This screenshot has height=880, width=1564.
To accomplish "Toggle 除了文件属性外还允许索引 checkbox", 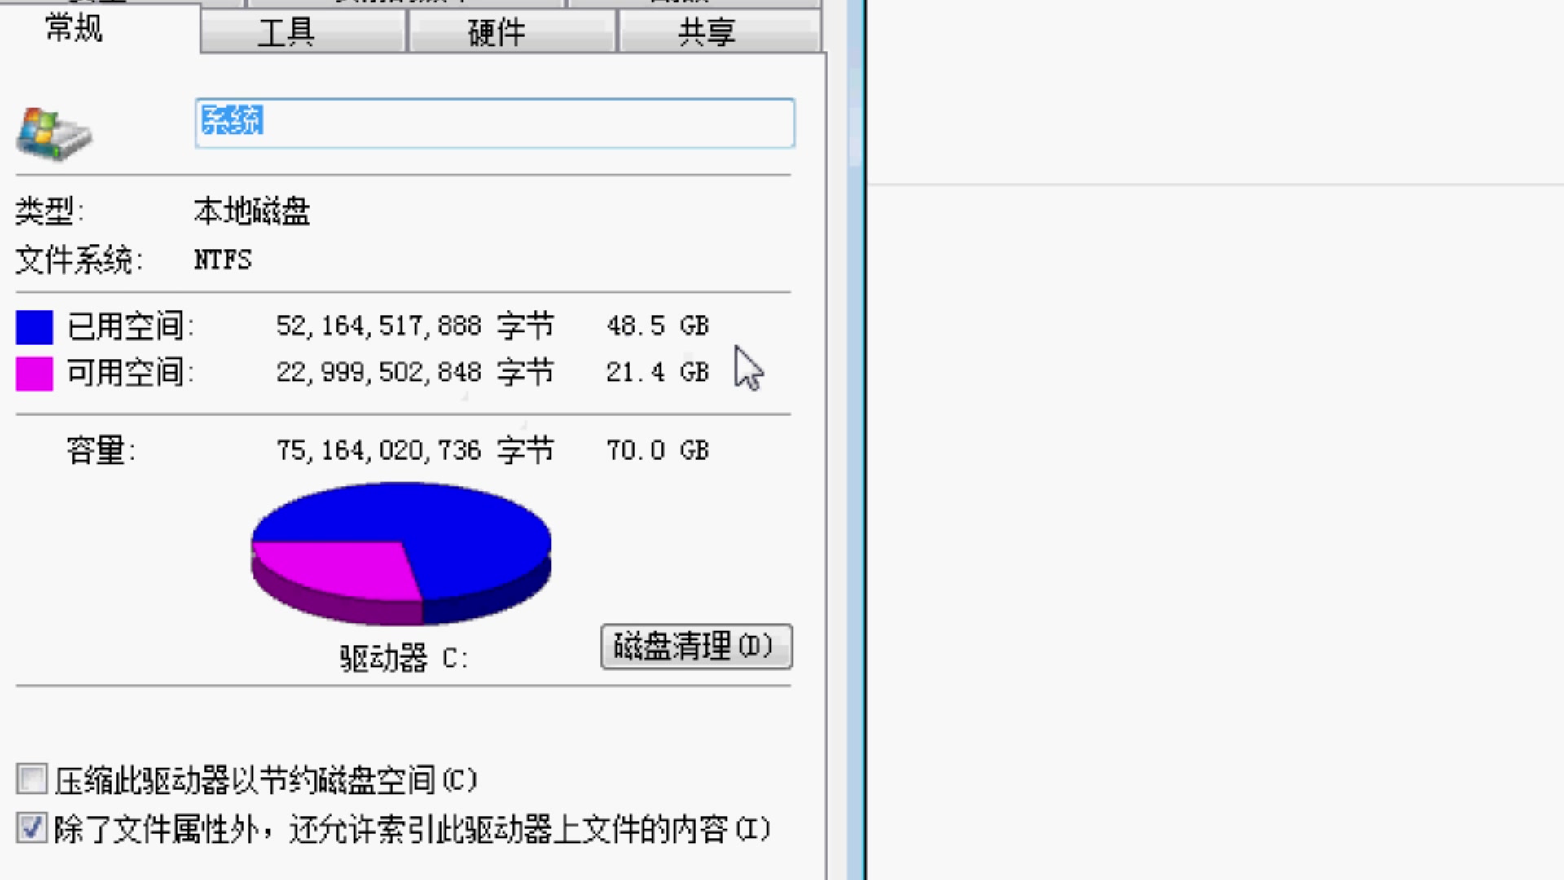I will (29, 827).
